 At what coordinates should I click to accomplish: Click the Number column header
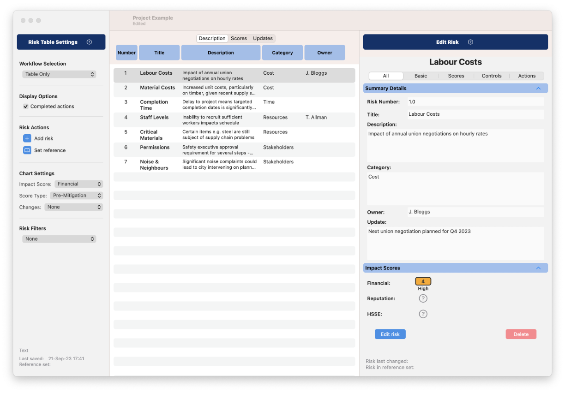[x=126, y=53]
